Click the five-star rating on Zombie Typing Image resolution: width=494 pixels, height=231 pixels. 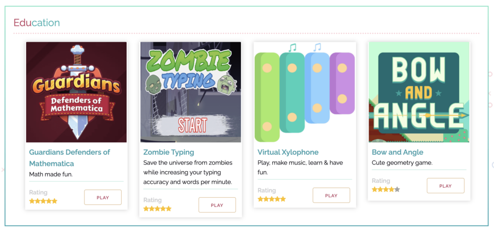point(157,209)
